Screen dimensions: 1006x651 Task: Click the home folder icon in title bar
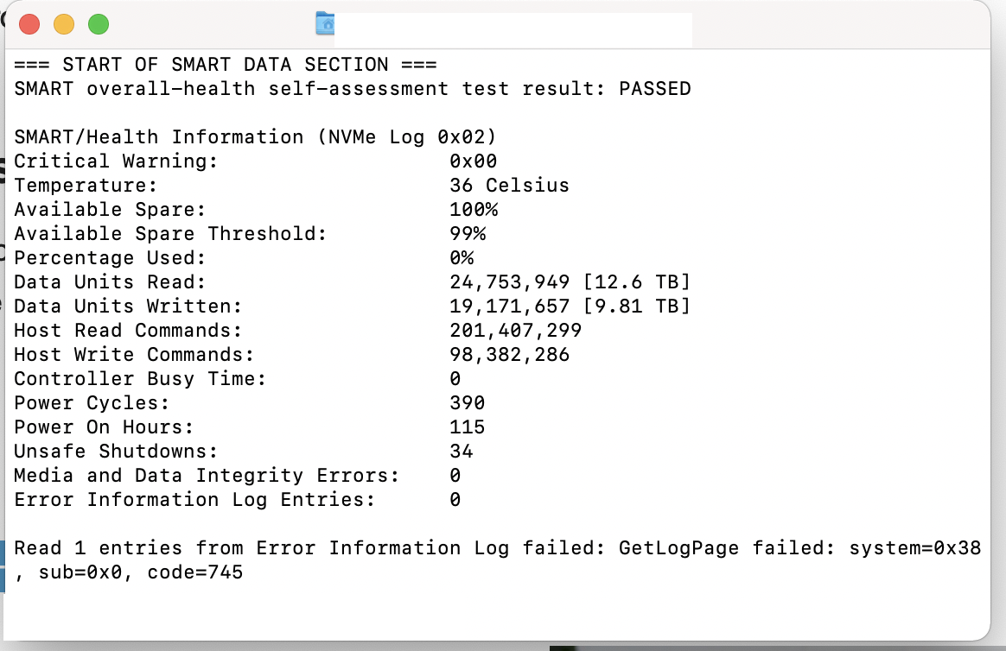325,24
